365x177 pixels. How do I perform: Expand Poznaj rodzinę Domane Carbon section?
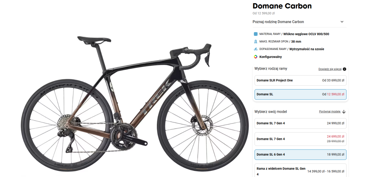pyautogui.click(x=299, y=22)
